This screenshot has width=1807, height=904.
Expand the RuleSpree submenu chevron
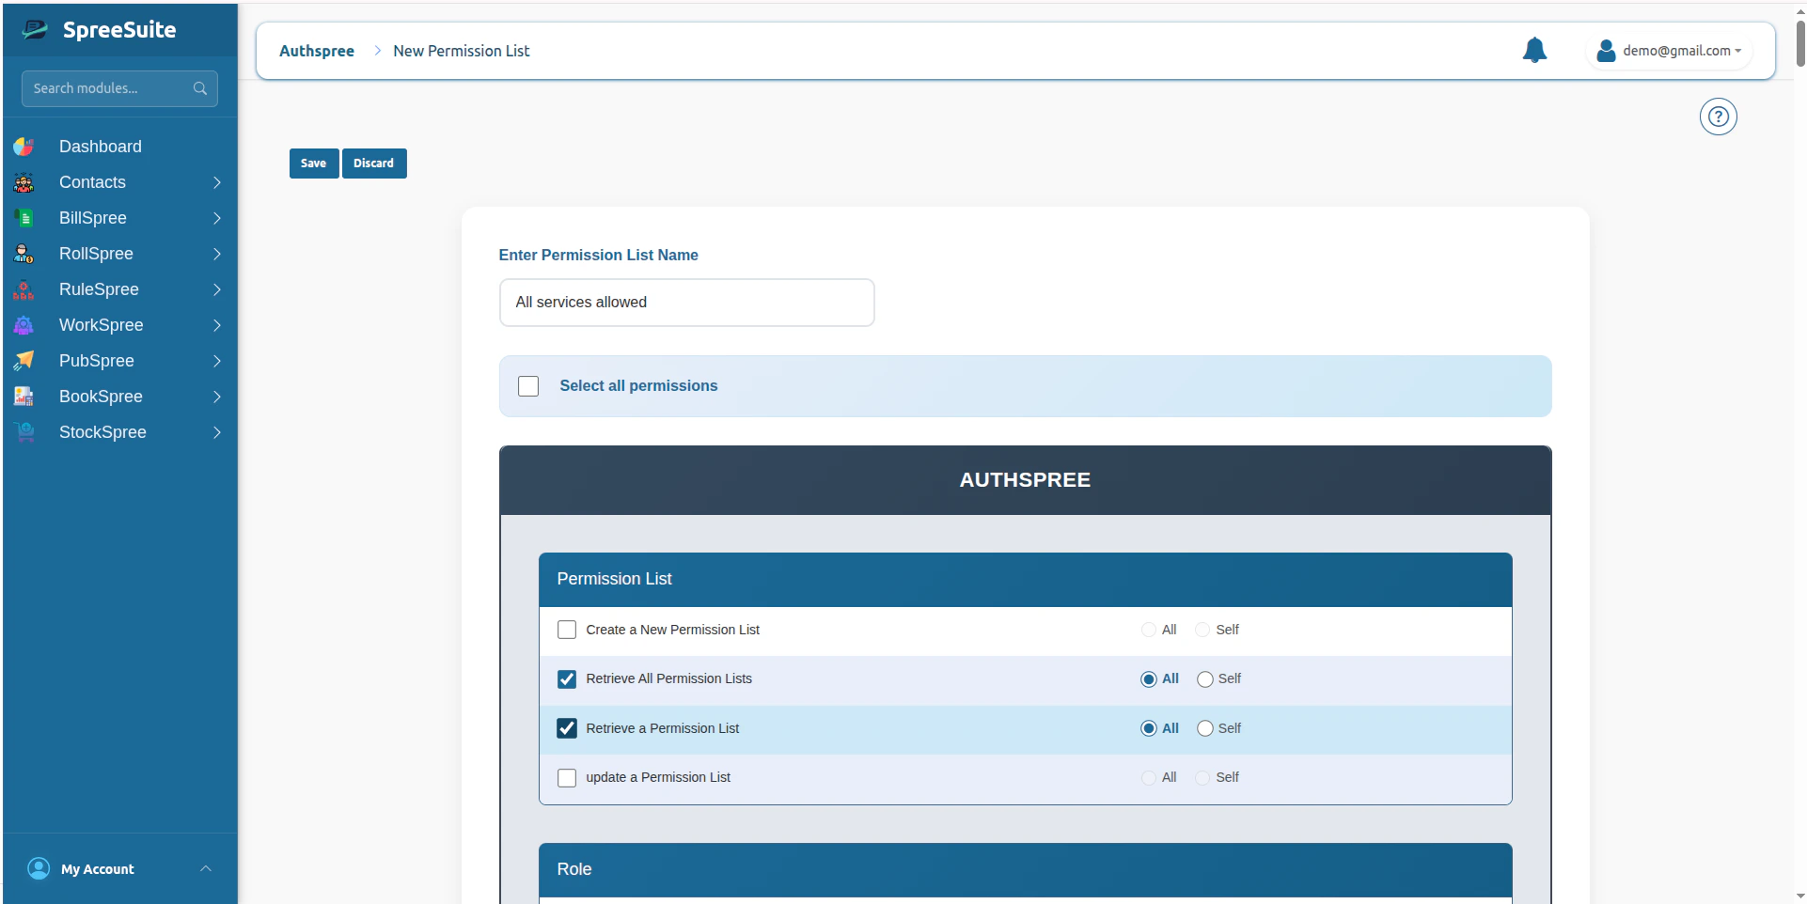coord(217,289)
